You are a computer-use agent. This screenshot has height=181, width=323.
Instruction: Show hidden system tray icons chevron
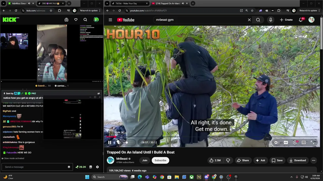291,177
